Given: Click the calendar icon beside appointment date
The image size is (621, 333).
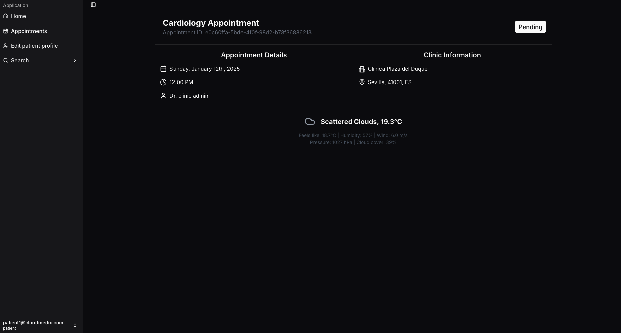Looking at the screenshot, I should [x=163, y=69].
